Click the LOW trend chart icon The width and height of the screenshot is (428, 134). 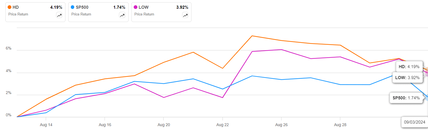(x=185, y=15)
